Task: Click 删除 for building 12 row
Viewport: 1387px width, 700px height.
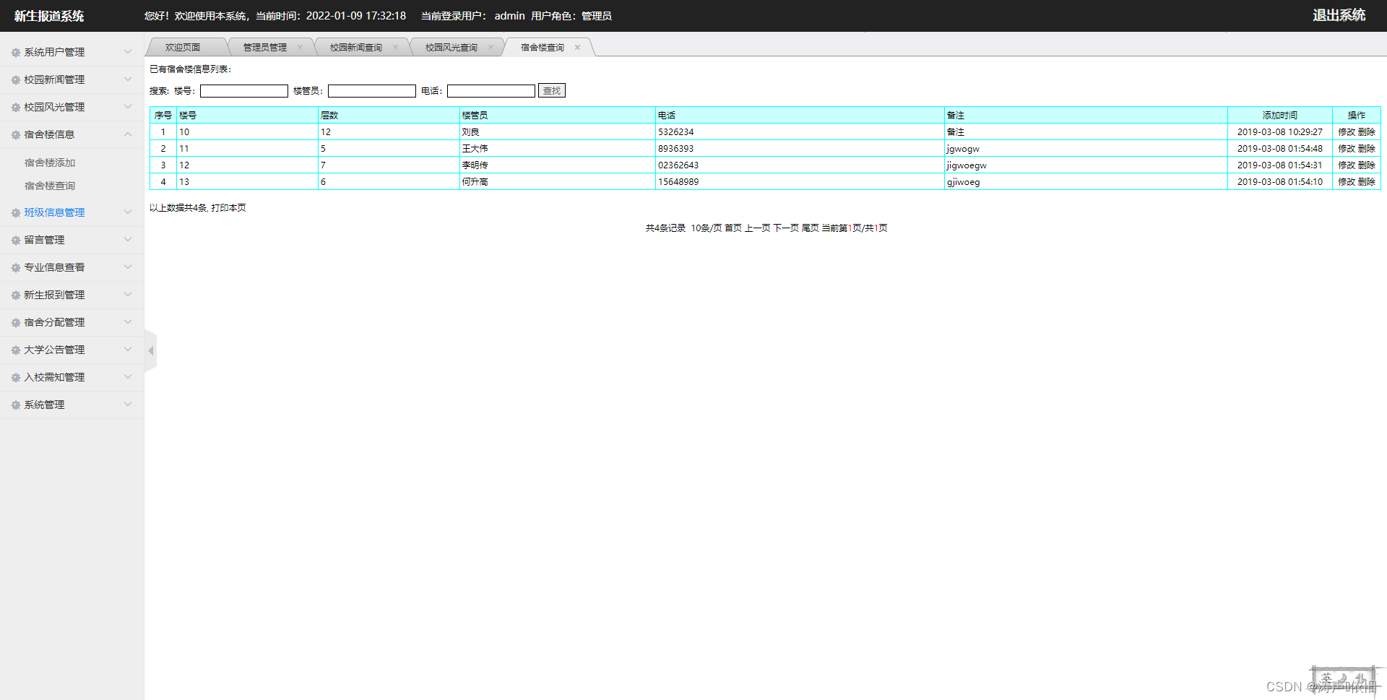Action: 1366,165
